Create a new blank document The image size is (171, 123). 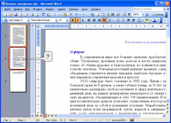coord(5,15)
